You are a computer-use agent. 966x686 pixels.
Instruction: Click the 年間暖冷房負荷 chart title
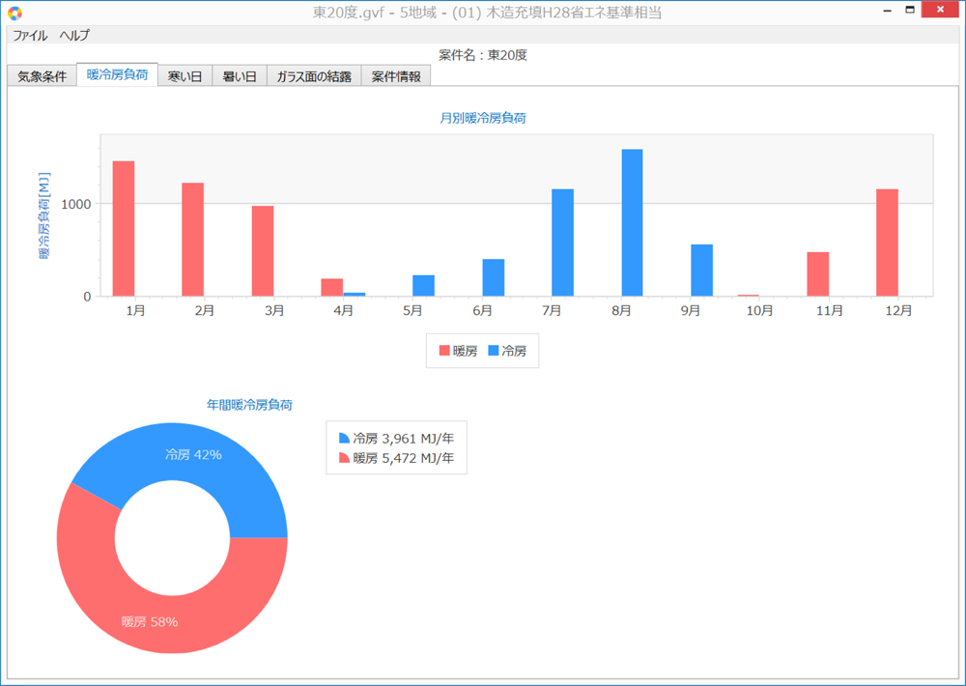[249, 405]
